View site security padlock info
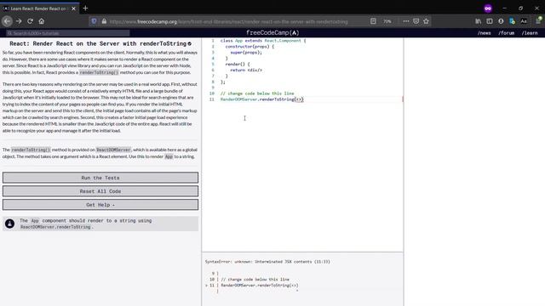Viewport: 545px width, 306px height. (104, 21)
